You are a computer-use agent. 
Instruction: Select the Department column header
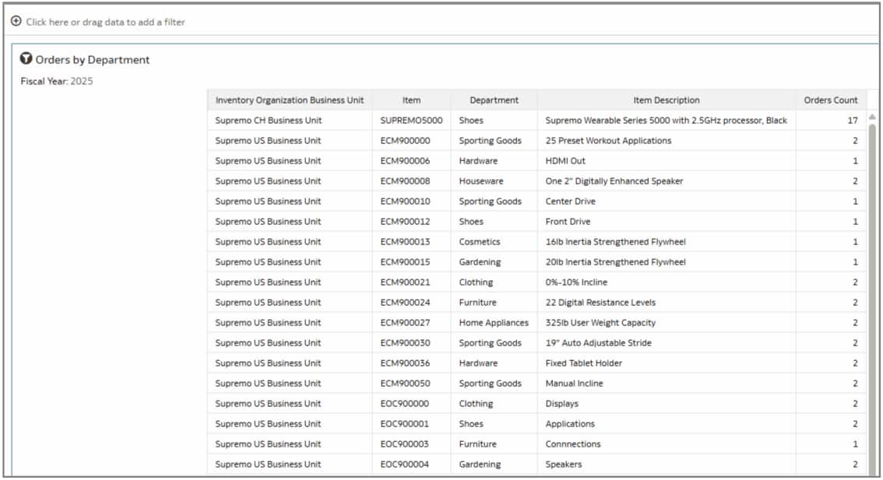[493, 100]
